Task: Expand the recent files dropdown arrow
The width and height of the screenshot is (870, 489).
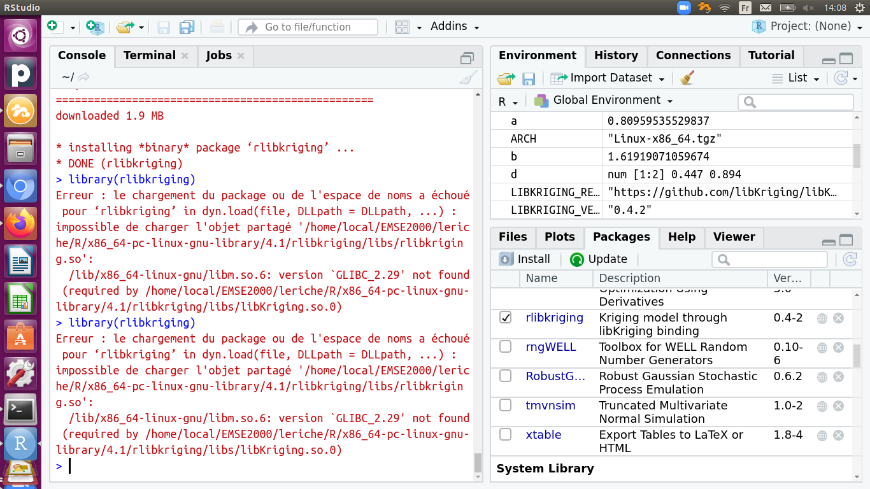Action: coord(141,27)
